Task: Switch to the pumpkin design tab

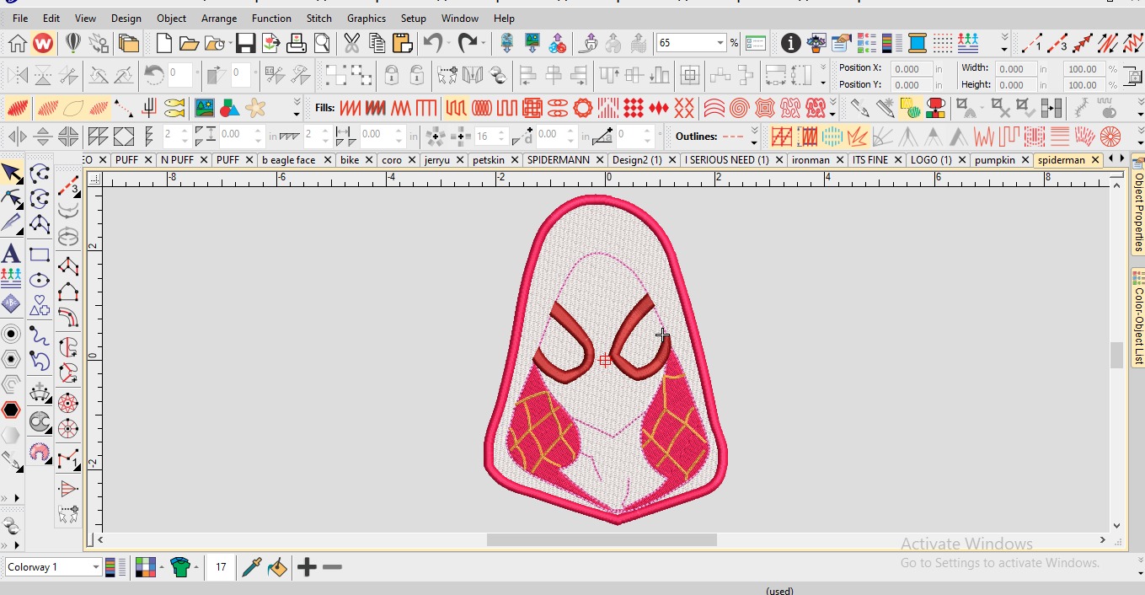Action: 995,159
